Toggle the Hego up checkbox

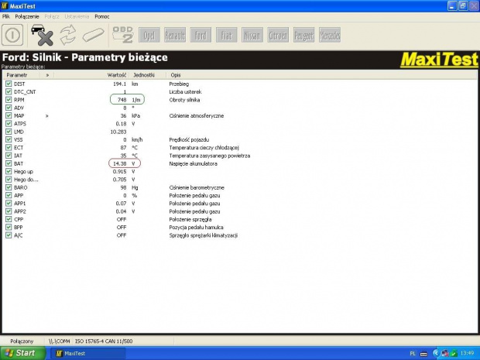click(x=9, y=171)
